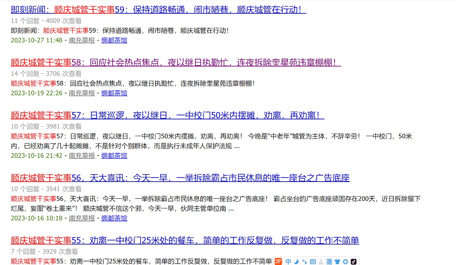Click the orange input method logo icon
The height and width of the screenshot is (265, 456).
click(x=278, y=261)
